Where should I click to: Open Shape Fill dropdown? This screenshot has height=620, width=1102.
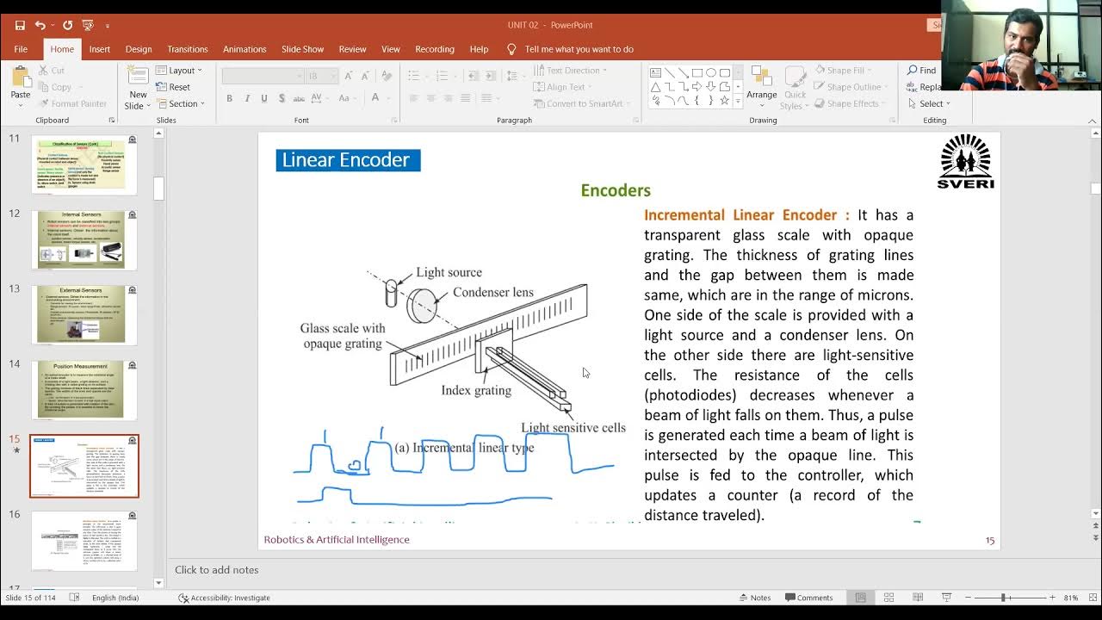click(841, 71)
